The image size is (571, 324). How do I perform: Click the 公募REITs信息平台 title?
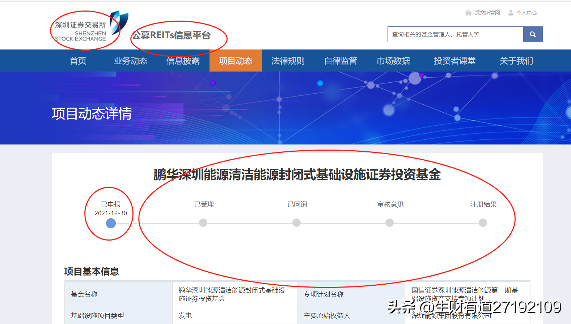pyautogui.click(x=171, y=35)
